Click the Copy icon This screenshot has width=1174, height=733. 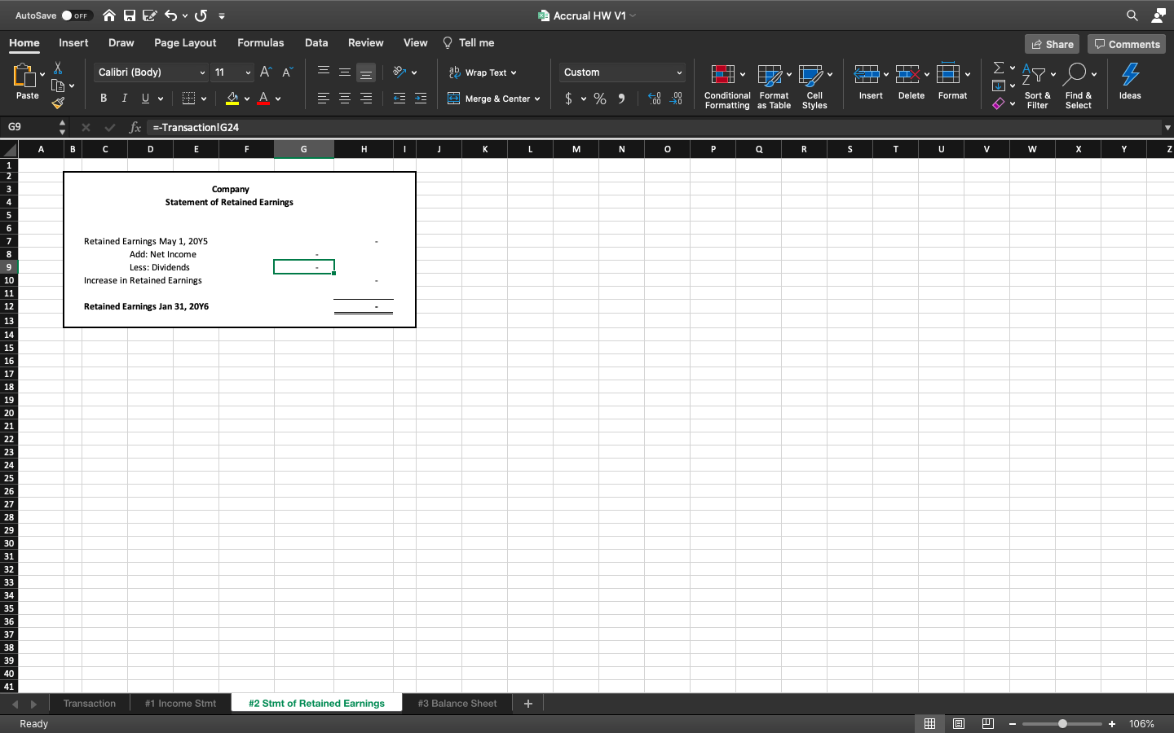pyautogui.click(x=58, y=86)
